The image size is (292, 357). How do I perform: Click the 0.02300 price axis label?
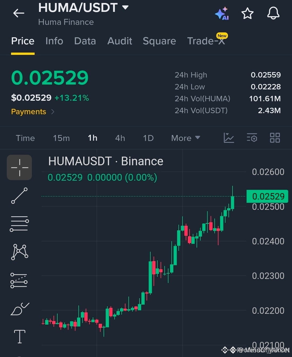[x=268, y=276]
